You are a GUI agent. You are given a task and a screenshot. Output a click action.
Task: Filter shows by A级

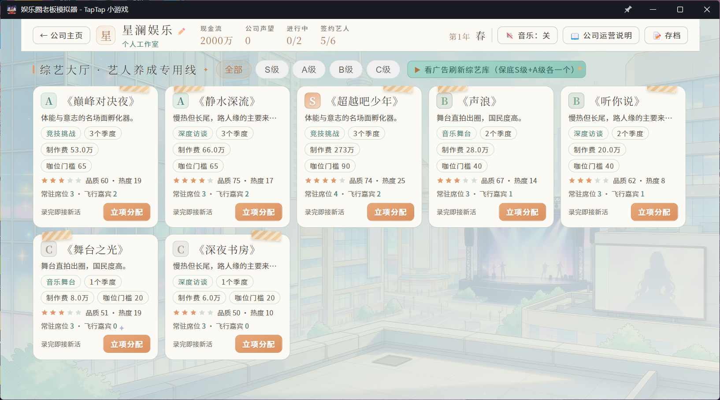[x=309, y=70]
